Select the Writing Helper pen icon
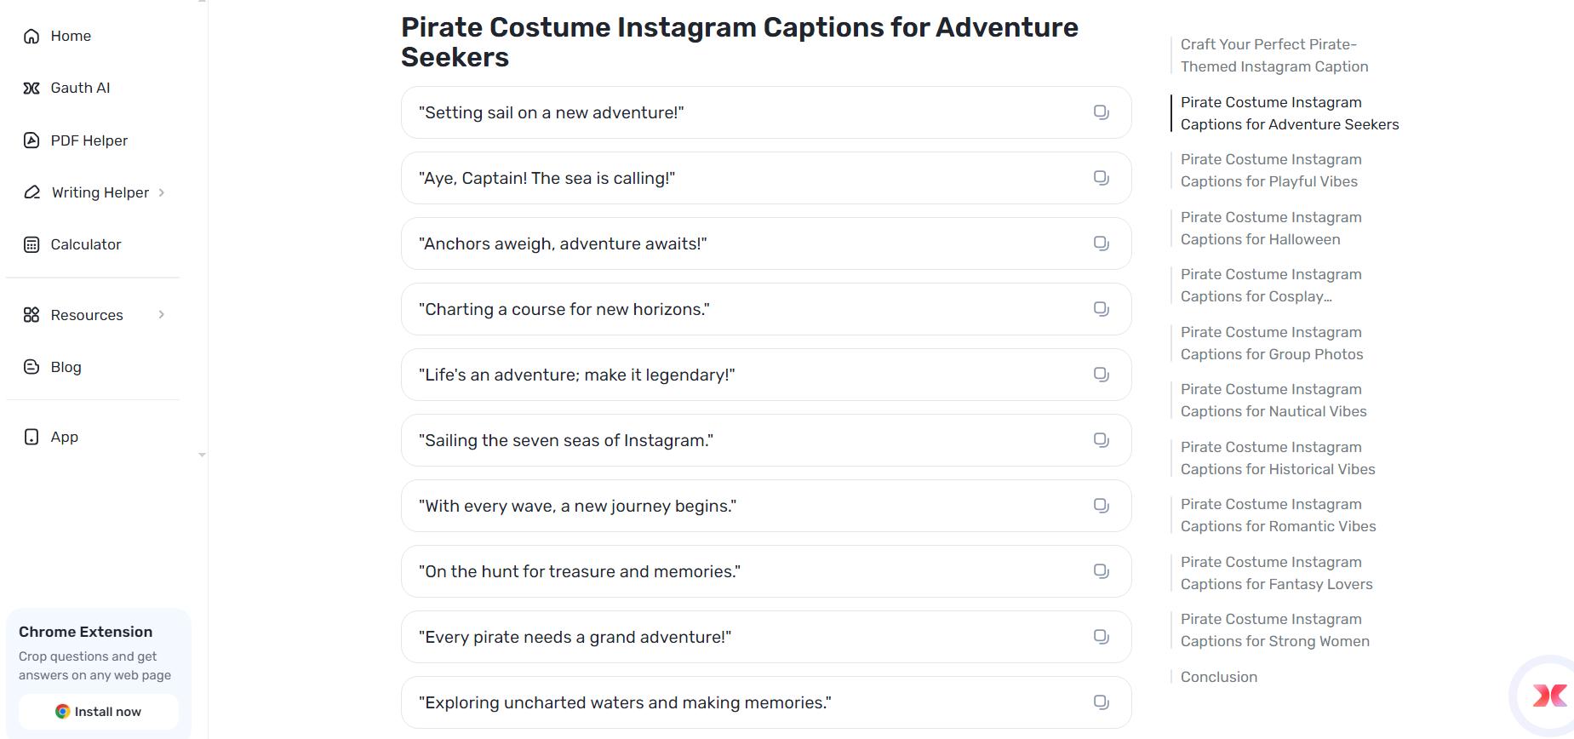Viewport: 1574px width, 739px height. click(x=31, y=192)
